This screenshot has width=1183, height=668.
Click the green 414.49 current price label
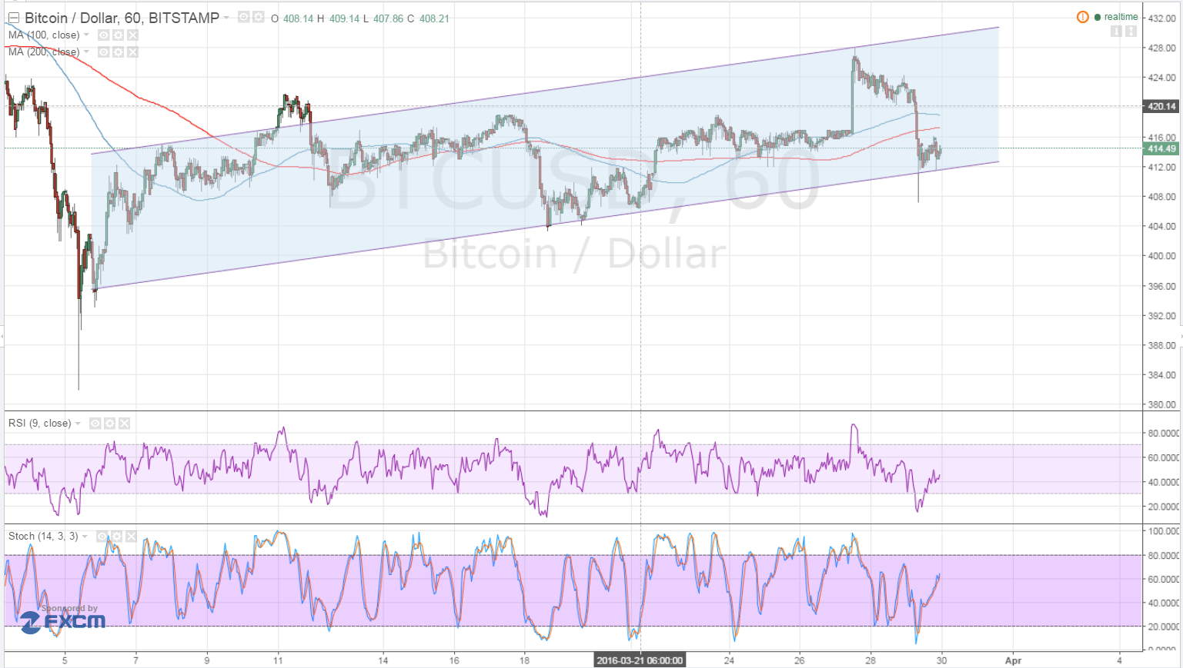(1161, 148)
